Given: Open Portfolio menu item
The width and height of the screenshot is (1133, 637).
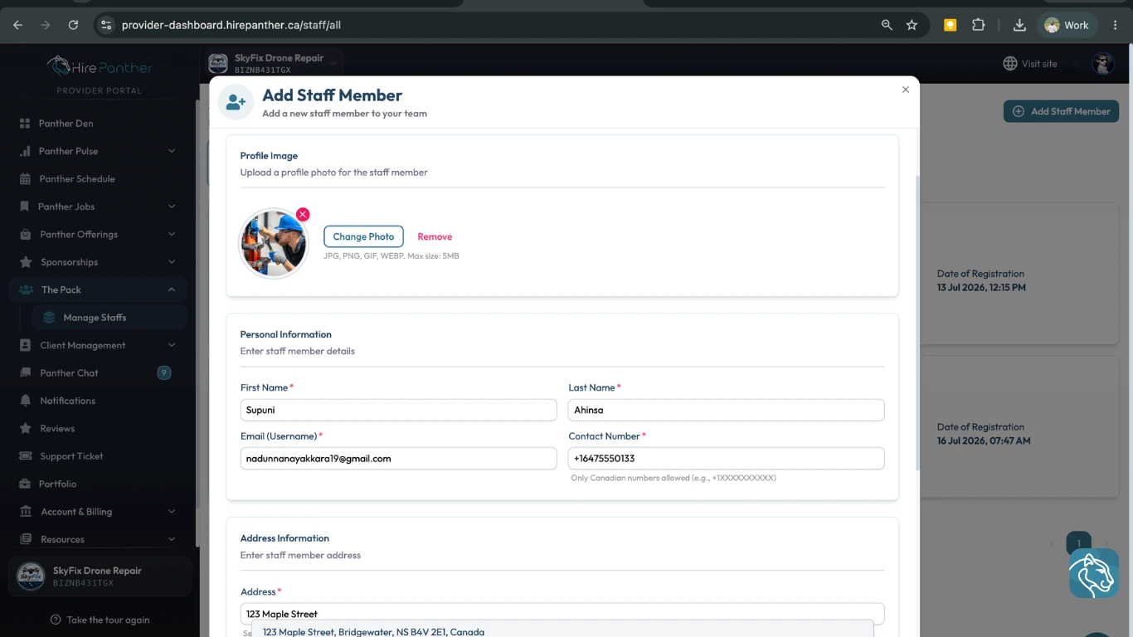Looking at the screenshot, I should coord(98,484).
